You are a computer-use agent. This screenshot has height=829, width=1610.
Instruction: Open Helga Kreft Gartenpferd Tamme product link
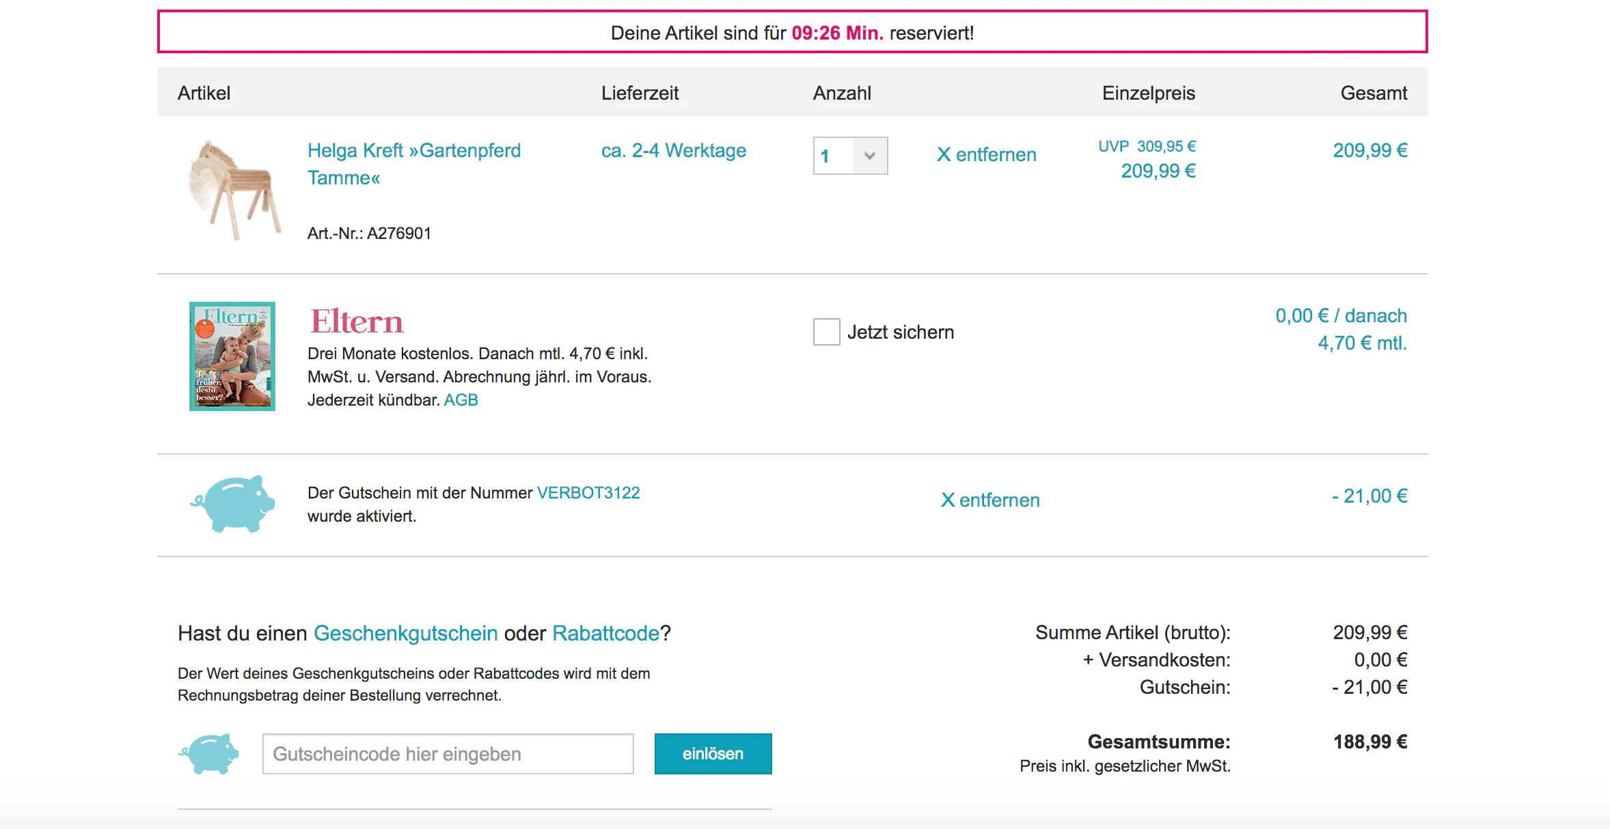point(414,164)
